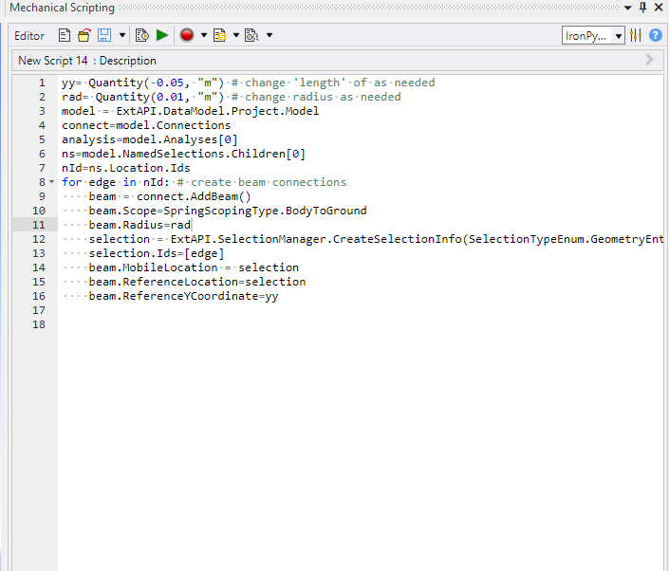669x571 pixels.
Task: Run the script with the green play button
Action: (x=162, y=35)
